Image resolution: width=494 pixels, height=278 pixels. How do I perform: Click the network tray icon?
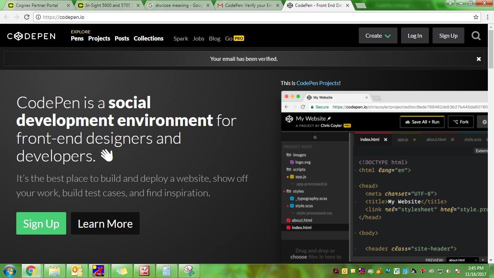tap(440, 271)
